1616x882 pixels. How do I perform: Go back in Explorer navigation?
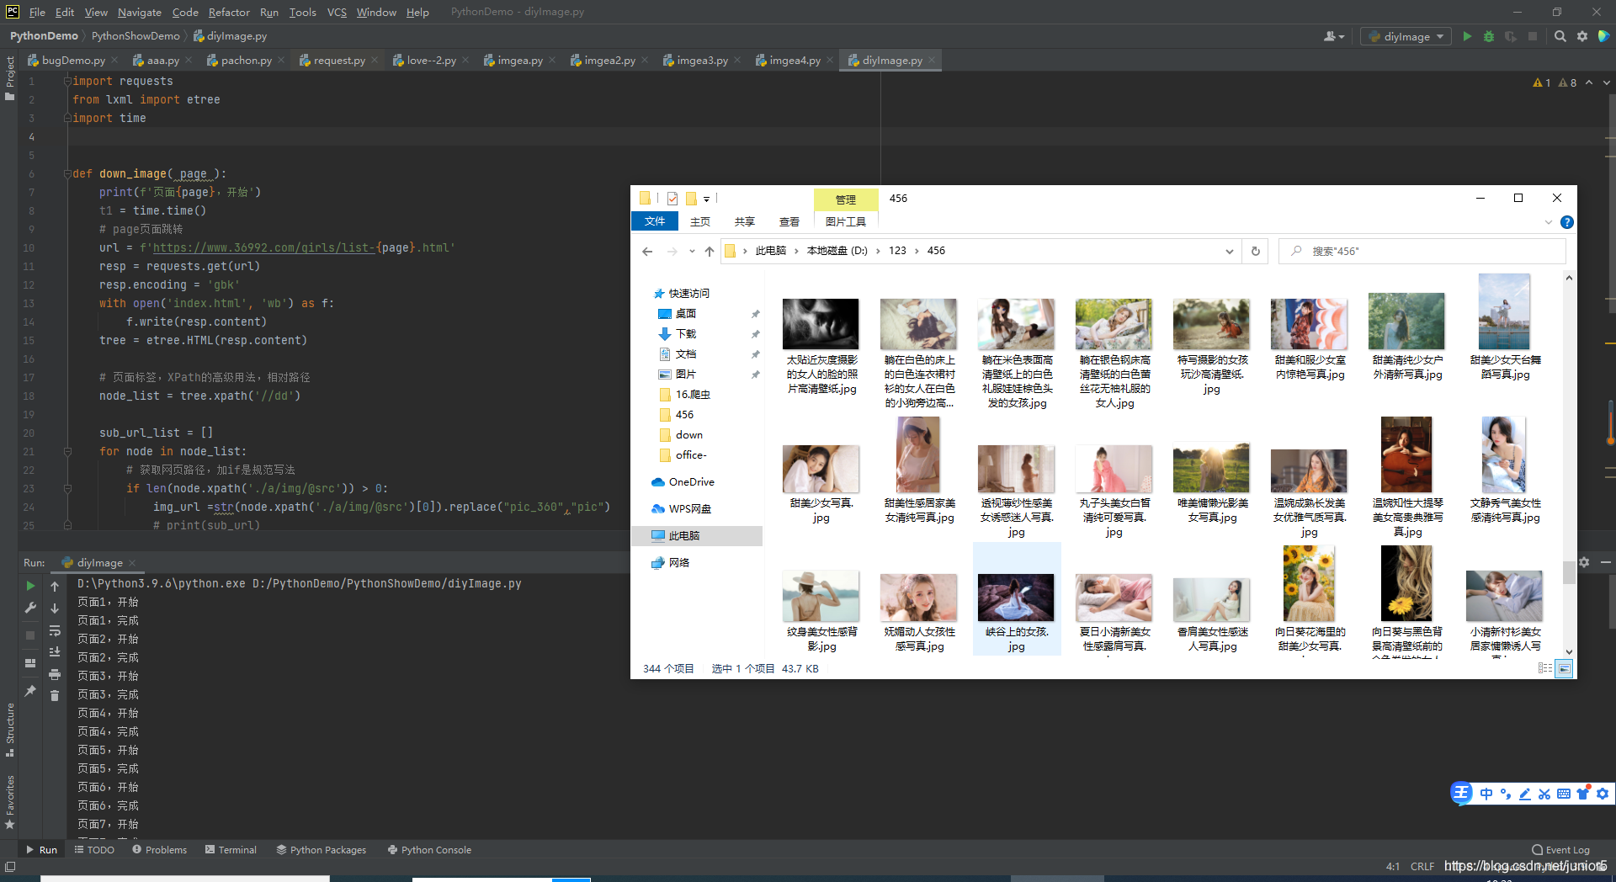coord(647,251)
